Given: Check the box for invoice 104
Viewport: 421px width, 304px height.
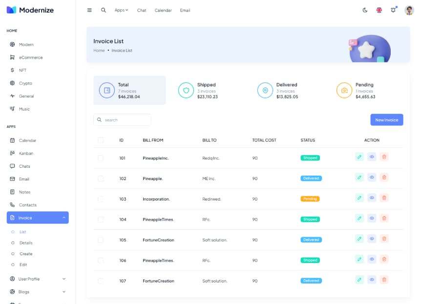Looking at the screenshot, I should tap(101, 220).
